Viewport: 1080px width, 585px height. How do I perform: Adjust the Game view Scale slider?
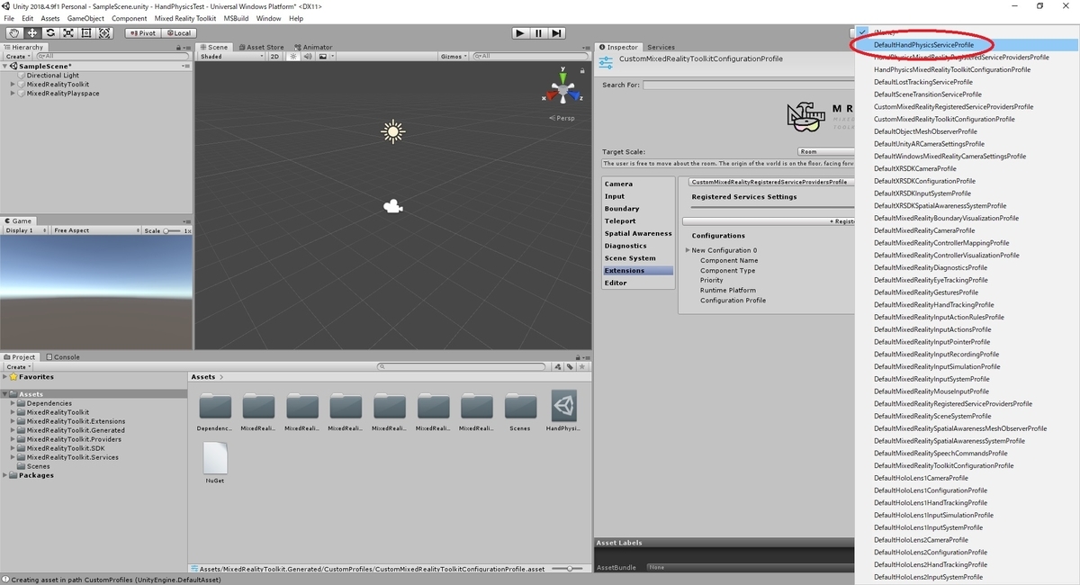pyautogui.click(x=171, y=230)
